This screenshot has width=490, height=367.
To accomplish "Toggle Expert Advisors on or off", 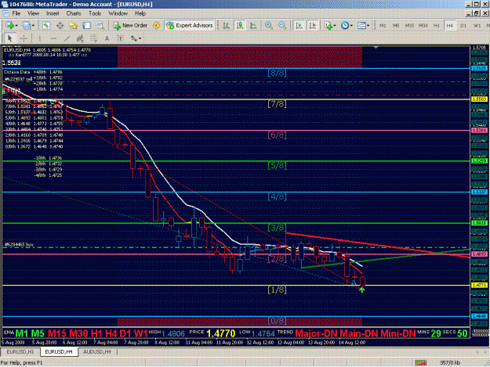I will [190, 26].
